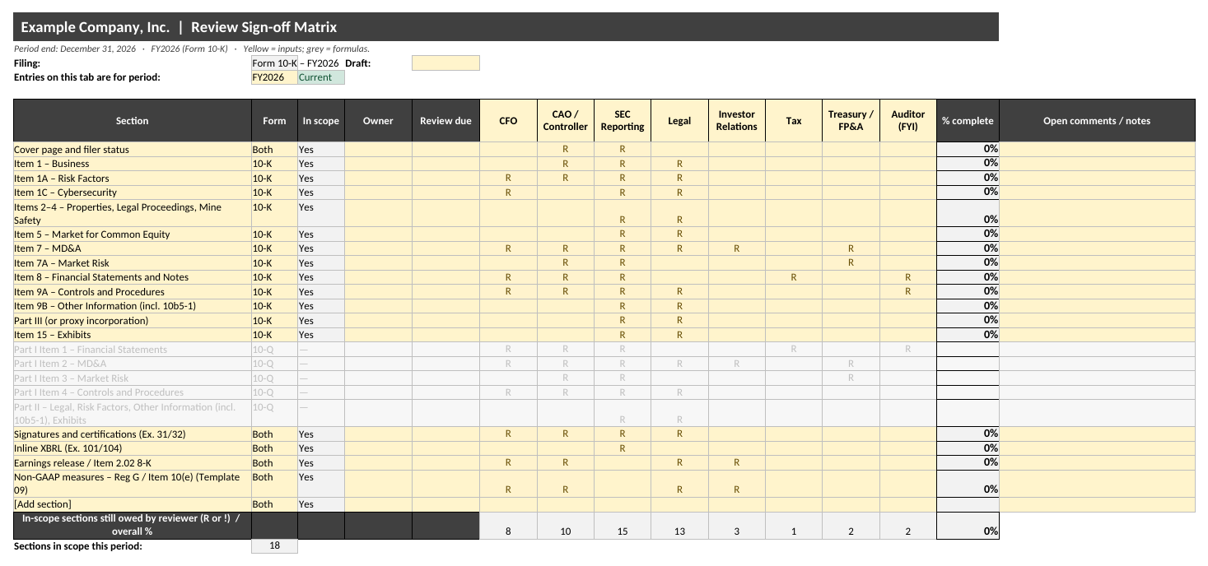Click 'Item 7A – Market Risk' cell

(133, 263)
